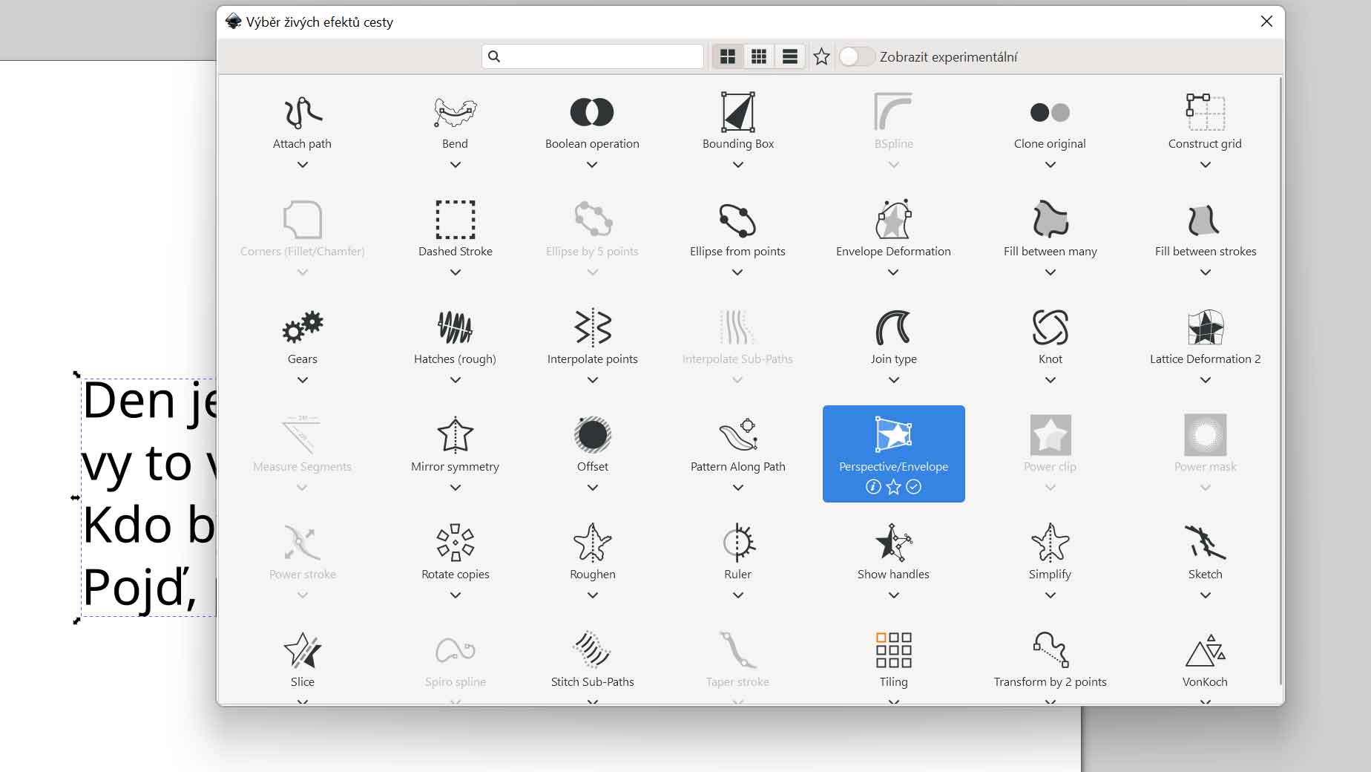Pick the Gears path effect
Viewport: 1371px width, 772px height.
(302, 328)
